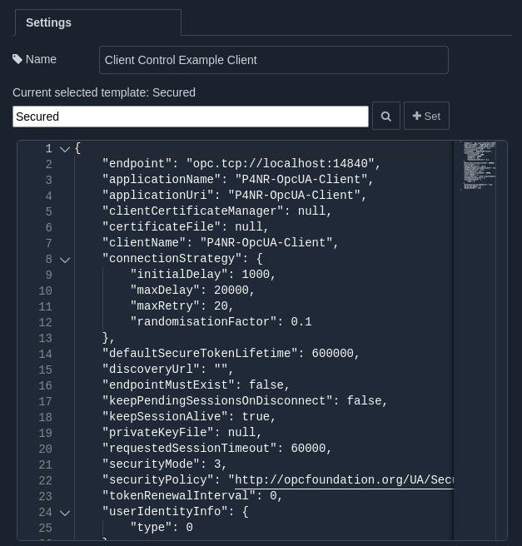Image resolution: width=522 pixels, height=546 pixels.
Task: Collapse the connectionStrategy block fold arrow
Action: pos(65,260)
